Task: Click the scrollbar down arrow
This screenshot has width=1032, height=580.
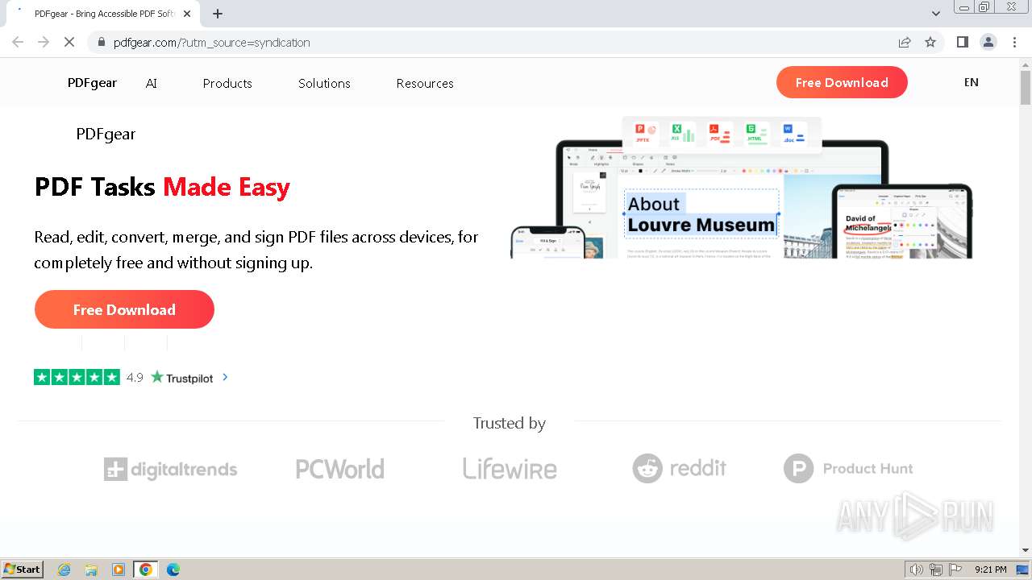Action: 1026,550
